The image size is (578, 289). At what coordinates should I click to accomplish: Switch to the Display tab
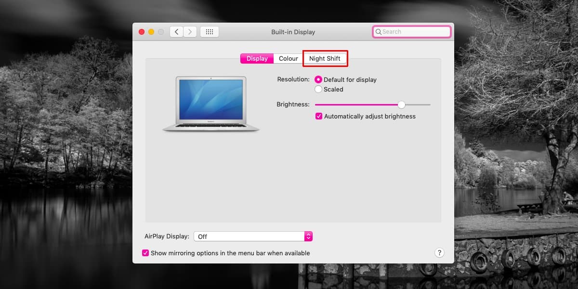[x=257, y=58]
